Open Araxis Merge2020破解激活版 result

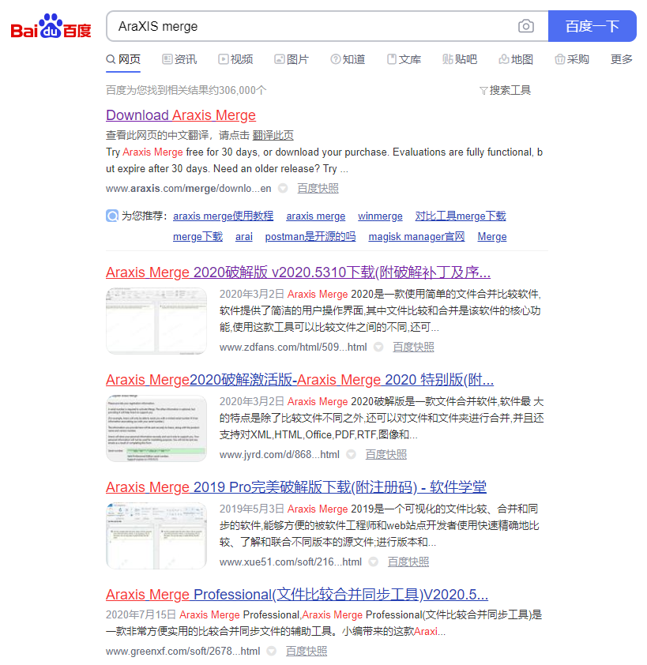[299, 380]
